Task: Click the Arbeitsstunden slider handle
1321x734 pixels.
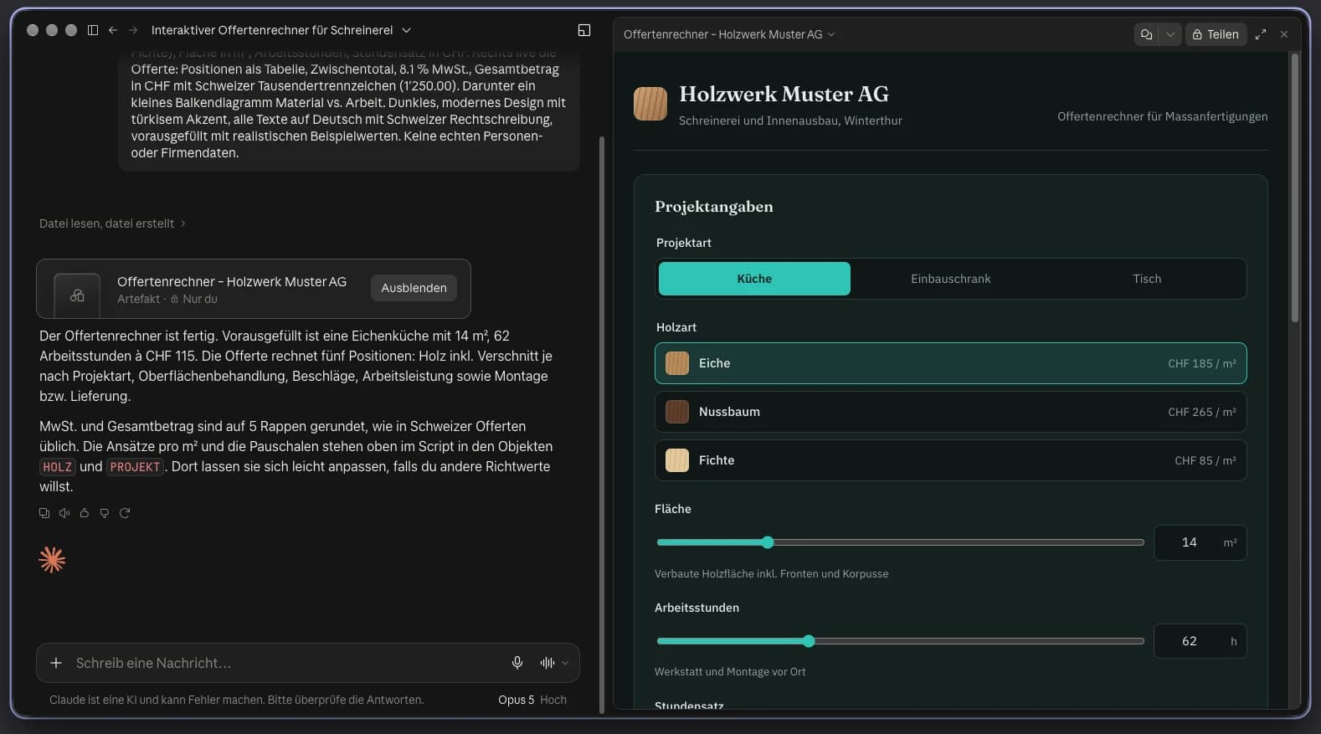Action: tap(809, 641)
